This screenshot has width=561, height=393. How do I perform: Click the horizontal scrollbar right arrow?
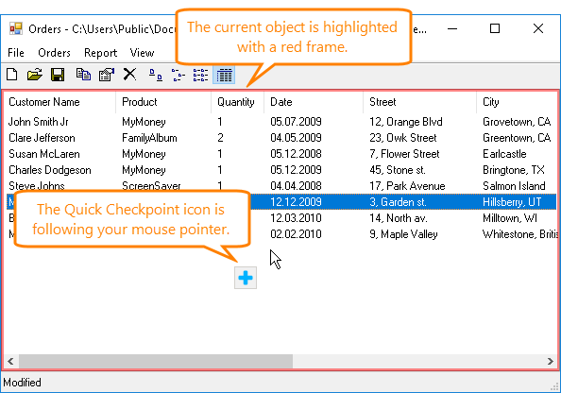551,361
